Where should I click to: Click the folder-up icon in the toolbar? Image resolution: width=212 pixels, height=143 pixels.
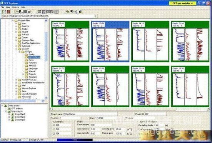point(17,12)
